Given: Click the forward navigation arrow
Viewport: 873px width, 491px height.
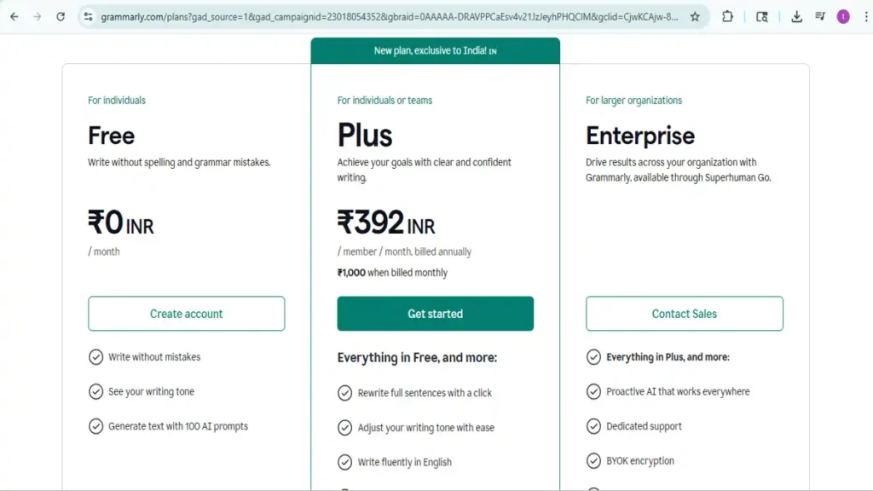Looking at the screenshot, I should coord(36,15).
